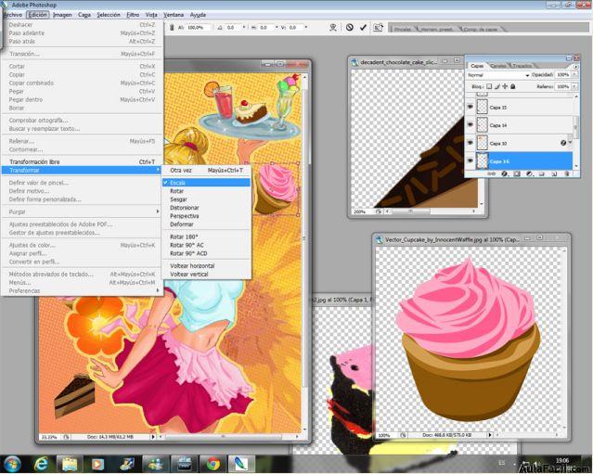Open Windows Media Player from taskbar

click(x=98, y=464)
